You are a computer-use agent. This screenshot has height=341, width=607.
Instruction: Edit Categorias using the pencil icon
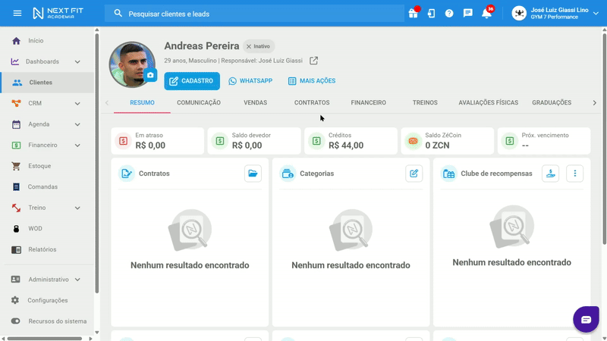(x=414, y=174)
